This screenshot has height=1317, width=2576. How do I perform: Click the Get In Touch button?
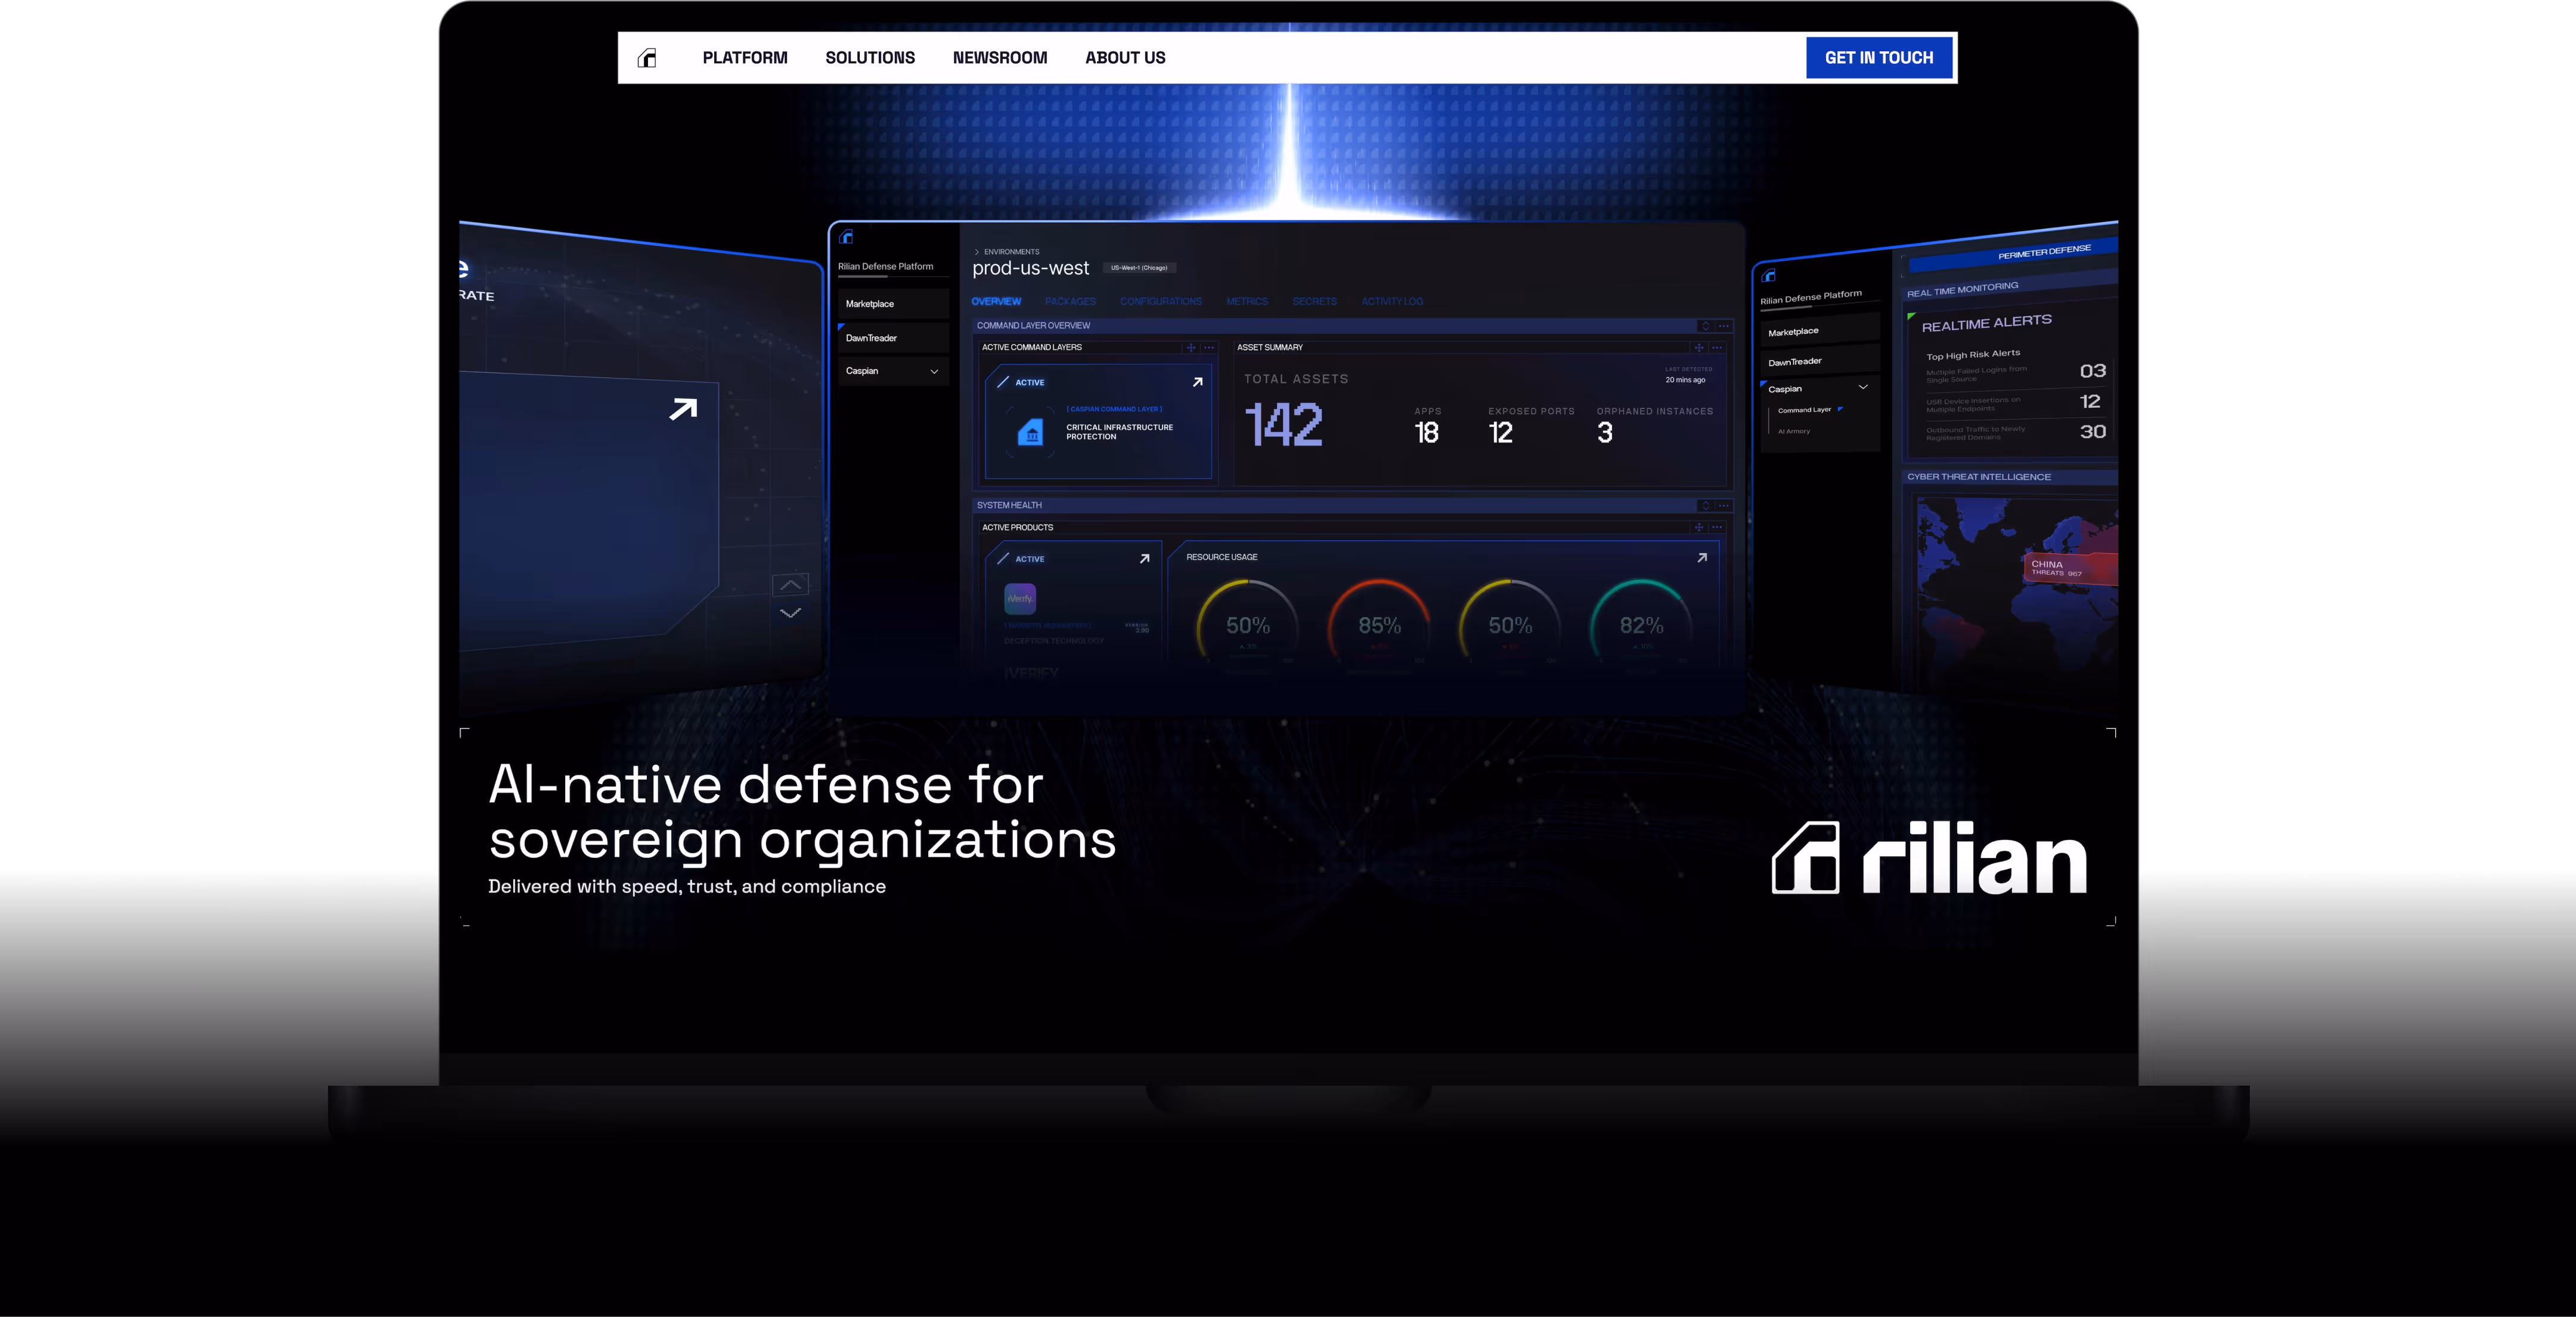pos(1879,58)
